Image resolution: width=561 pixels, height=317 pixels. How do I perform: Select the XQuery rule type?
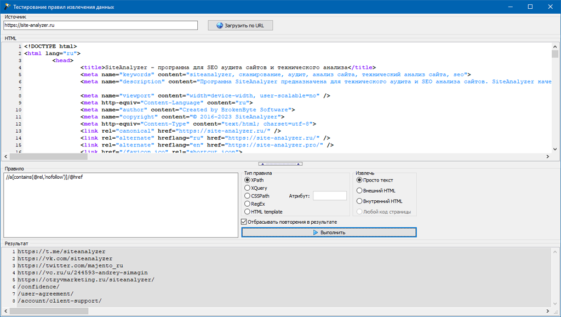[256, 188]
